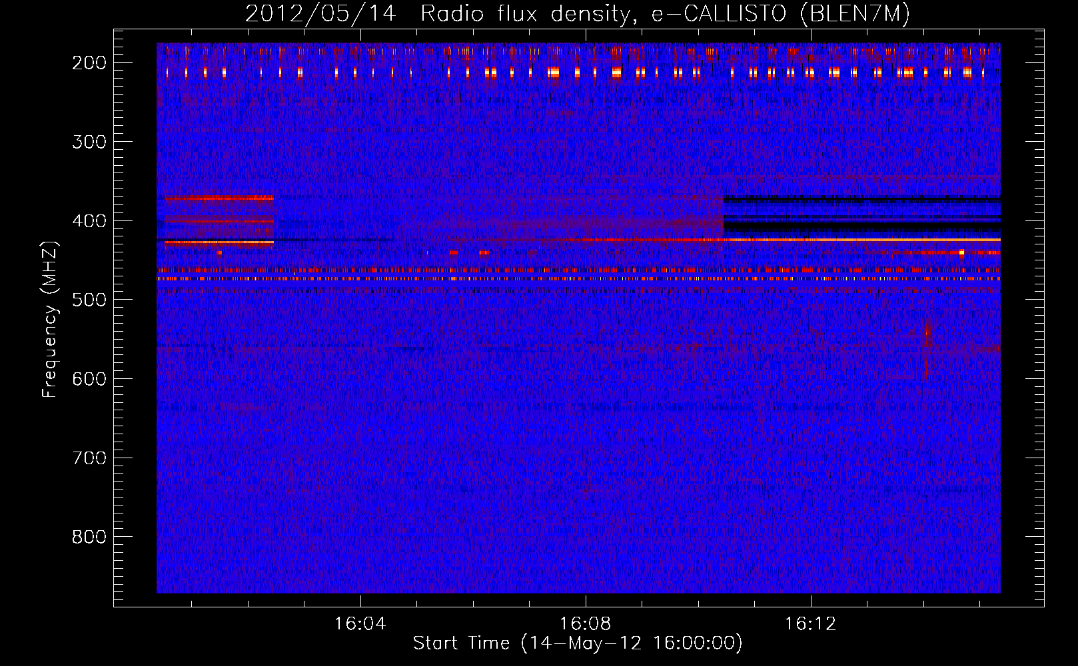The image size is (1078, 666).
Task: Click the 16:08 time tick label
Action: coord(586,624)
